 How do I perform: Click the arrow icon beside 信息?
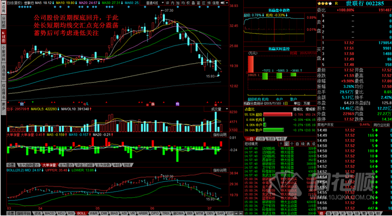point(222,2)
